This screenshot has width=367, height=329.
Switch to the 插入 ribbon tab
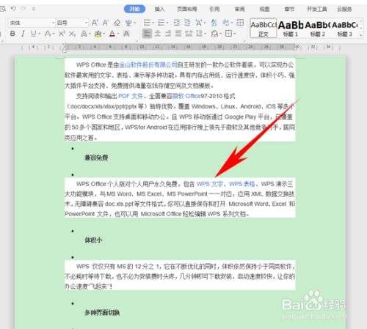[159, 9]
